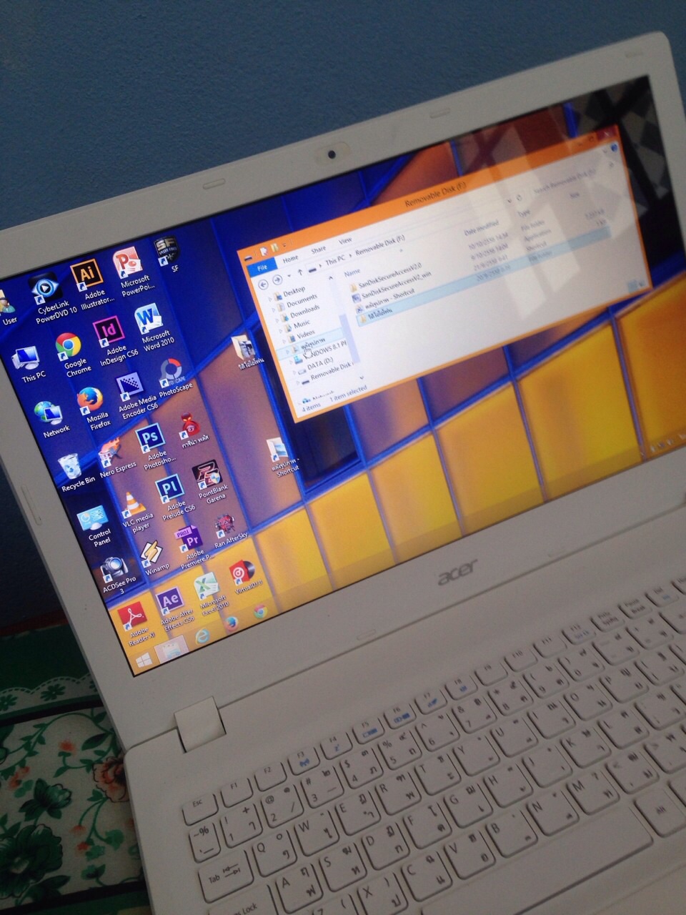Screen dimensions: 686x915
Task: Switch to the Share ribbon tab
Action: (x=318, y=249)
